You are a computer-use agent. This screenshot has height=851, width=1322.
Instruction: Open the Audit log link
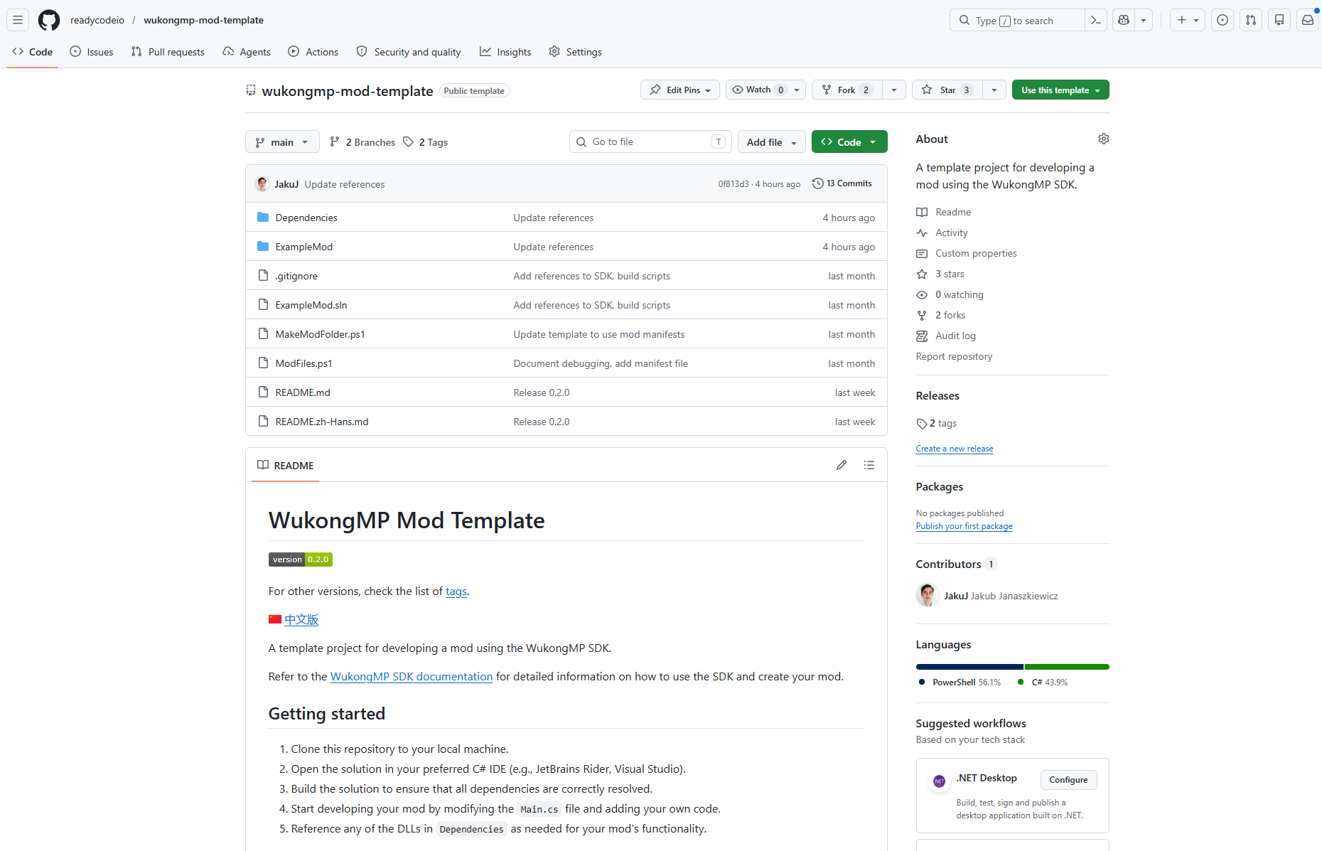pyautogui.click(x=955, y=336)
